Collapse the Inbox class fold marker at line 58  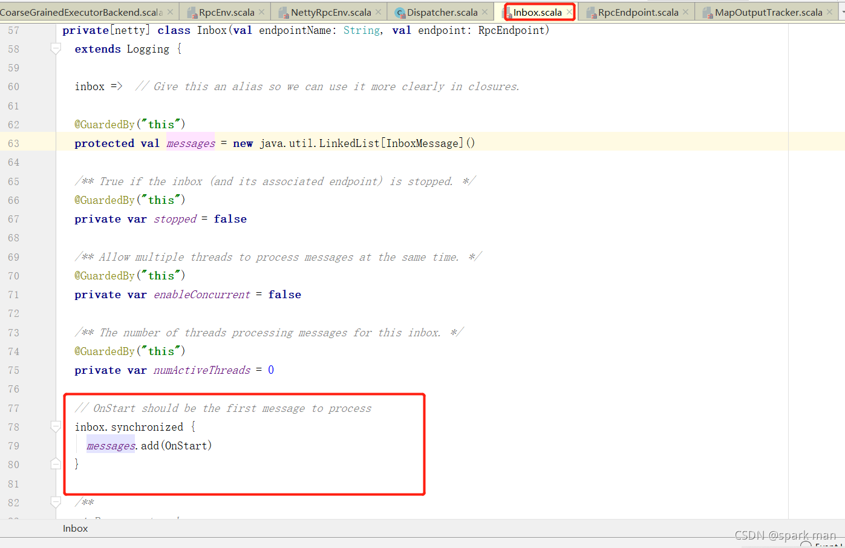click(x=56, y=49)
